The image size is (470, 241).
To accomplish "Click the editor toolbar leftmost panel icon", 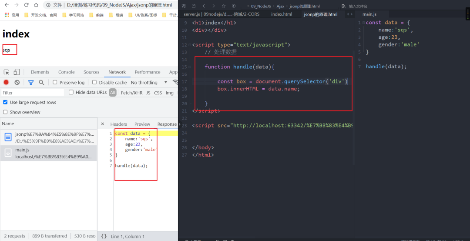I will [184, 6].
